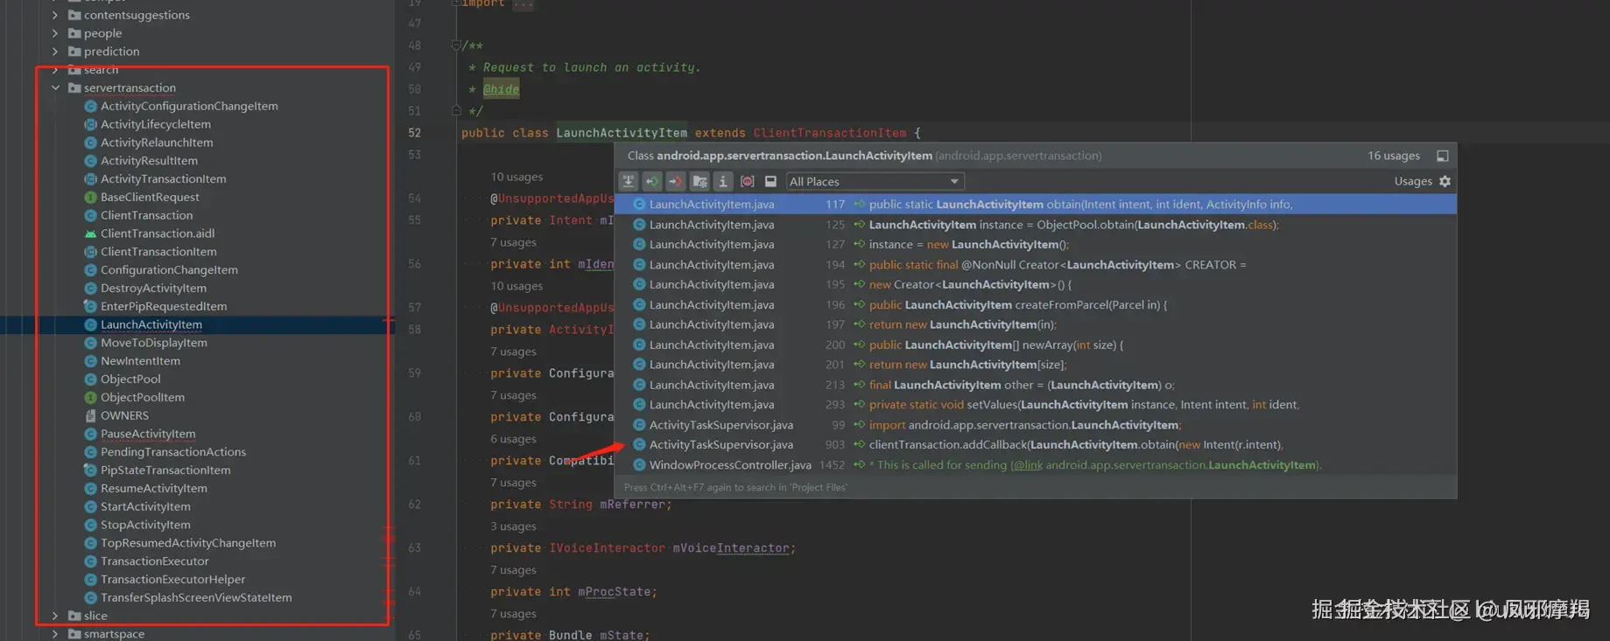Image resolution: width=1610 pixels, height=641 pixels.
Task: Toggle merge usages from same line icon
Action: pos(629,181)
